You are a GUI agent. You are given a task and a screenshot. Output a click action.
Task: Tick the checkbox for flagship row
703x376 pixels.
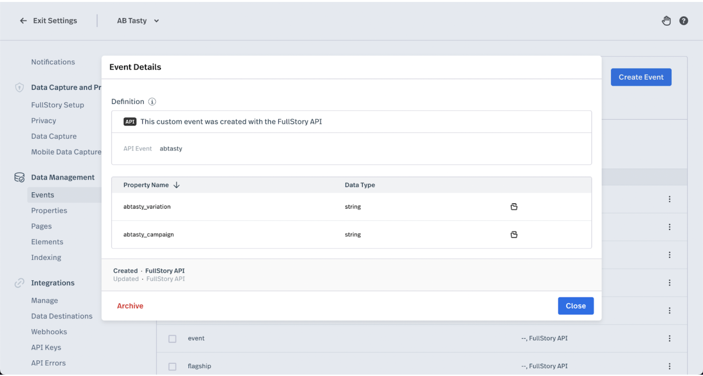(172, 367)
